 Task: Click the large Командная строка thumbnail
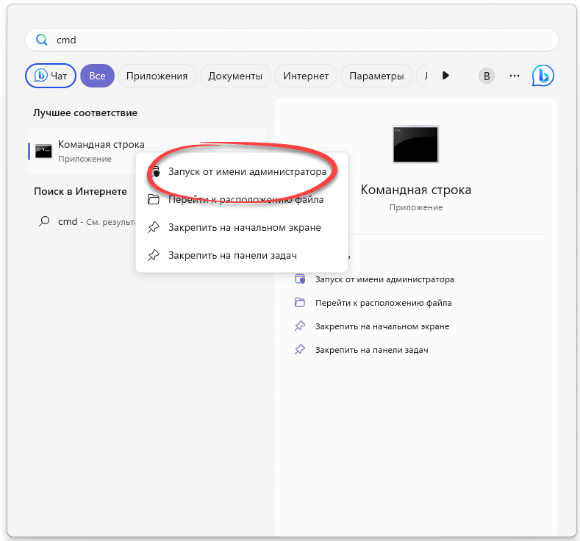click(x=415, y=144)
